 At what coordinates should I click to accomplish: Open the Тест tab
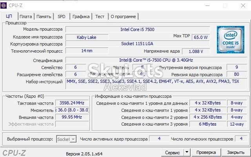(x=100, y=16)
